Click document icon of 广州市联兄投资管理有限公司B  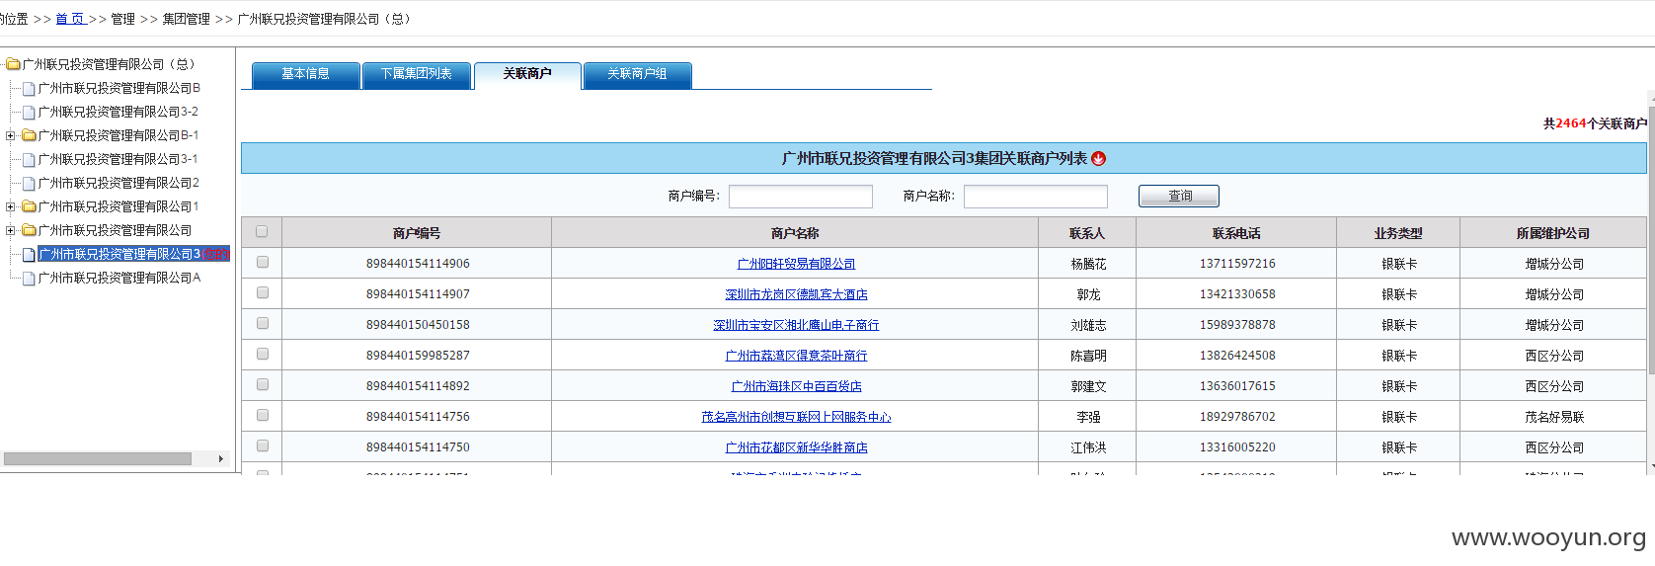(29, 89)
